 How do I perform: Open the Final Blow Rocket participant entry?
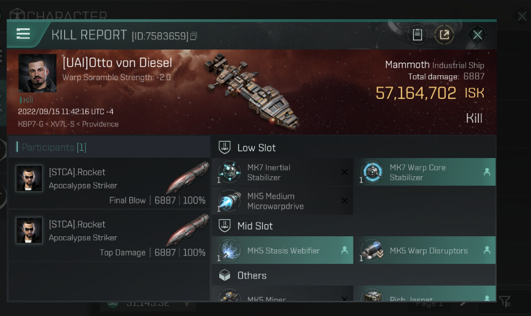tap(109, 184)
